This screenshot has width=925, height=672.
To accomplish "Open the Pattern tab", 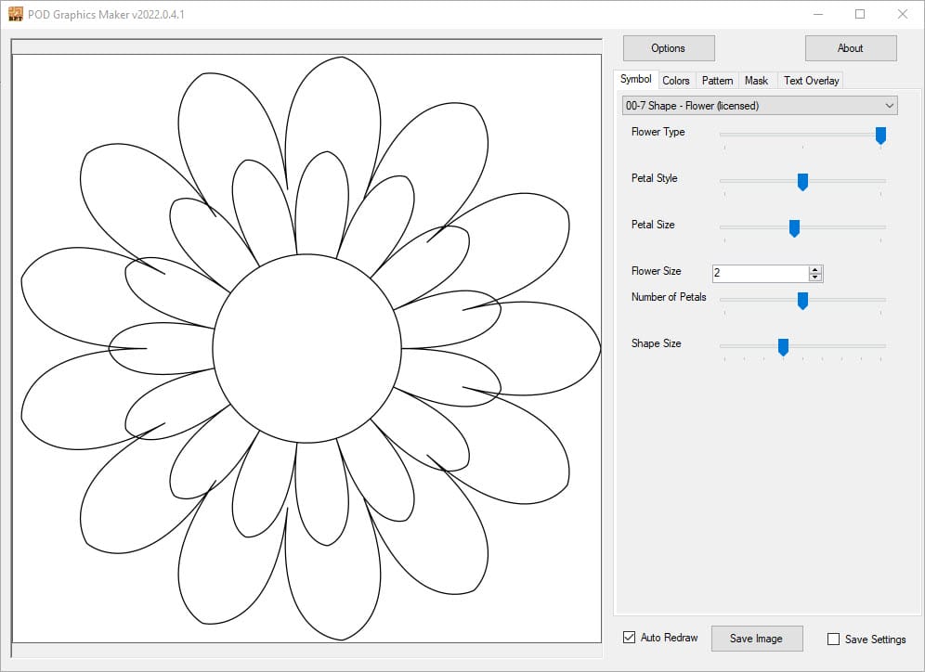I will [x=717, y=81].
